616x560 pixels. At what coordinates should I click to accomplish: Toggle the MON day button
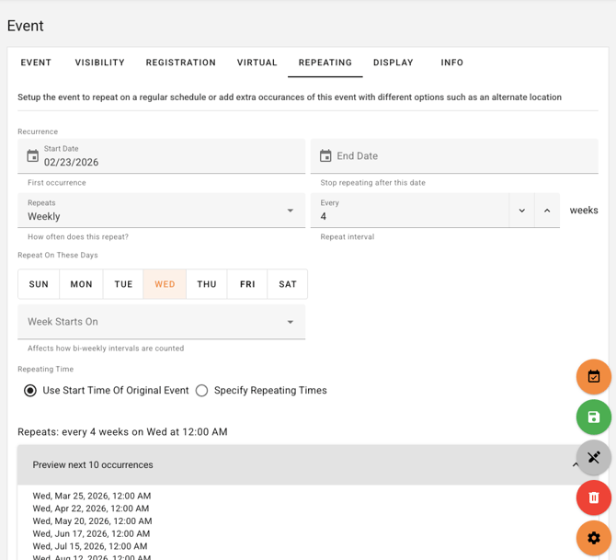(x=81, y=284)
